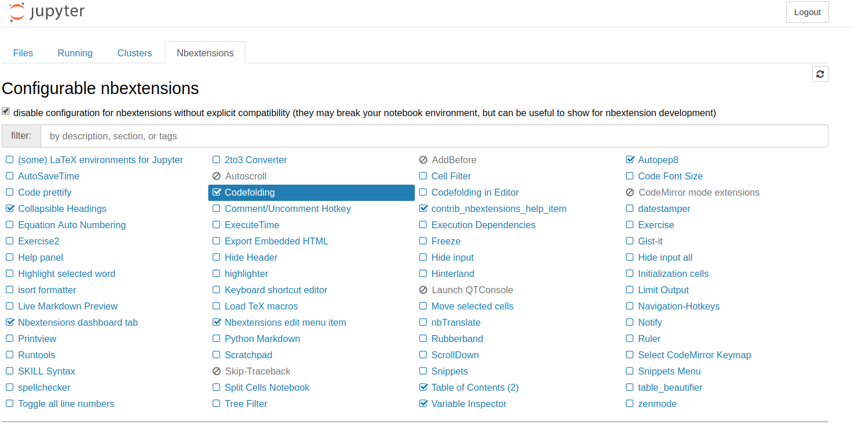Open the Export Embedded HTML link
This screenshot has width=854, height=432.
pyautogui.click(x=276, y=241)
